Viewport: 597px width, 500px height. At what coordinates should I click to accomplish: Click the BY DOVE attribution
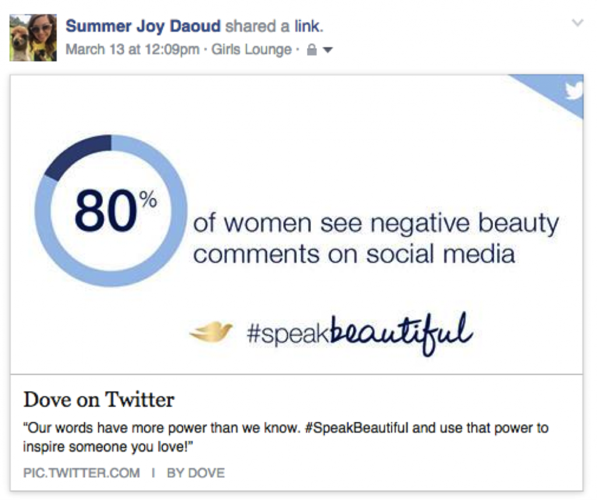tap(196, 473)
